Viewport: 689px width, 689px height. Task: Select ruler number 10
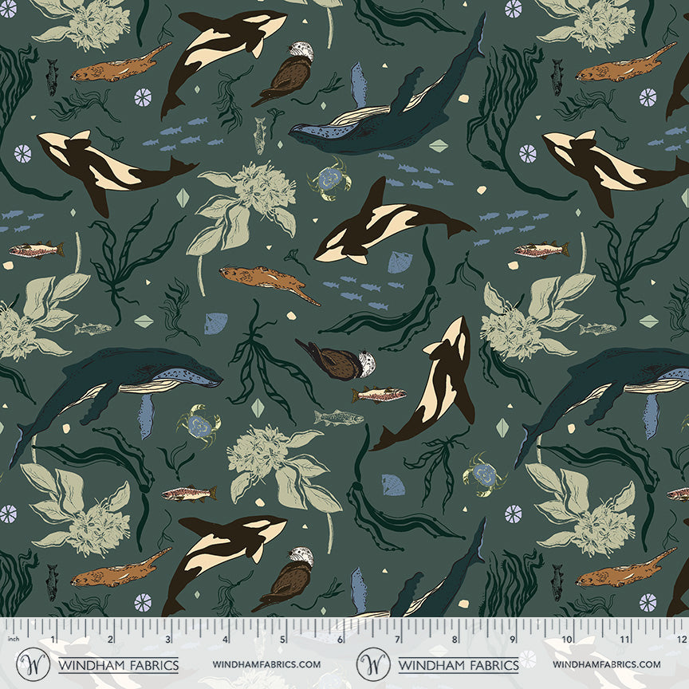pyautogui.click(x=568, y=639)
